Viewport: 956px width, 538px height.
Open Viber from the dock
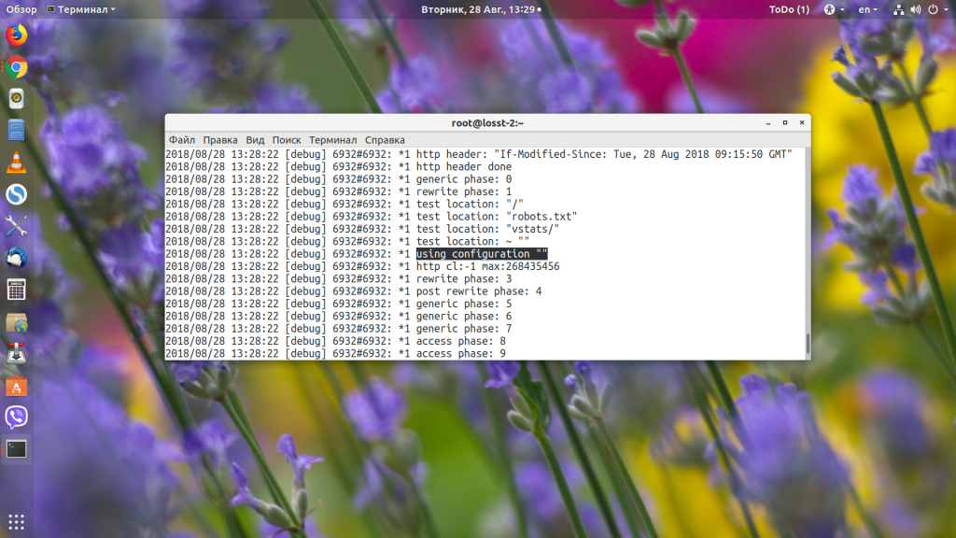point(16,417)
